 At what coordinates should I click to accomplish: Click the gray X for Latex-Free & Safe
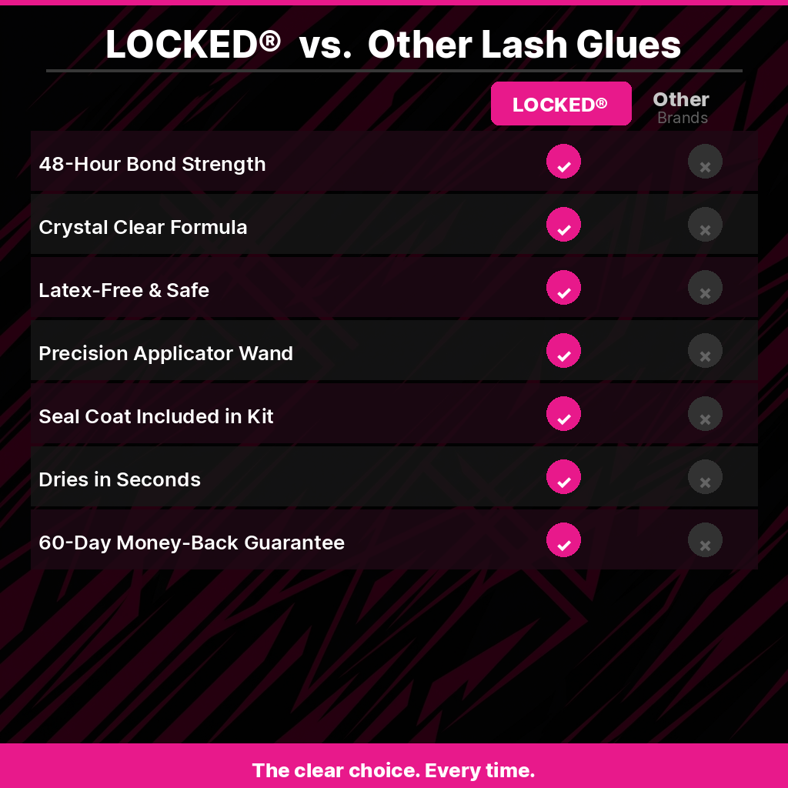point(705,288)
